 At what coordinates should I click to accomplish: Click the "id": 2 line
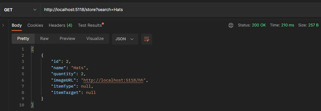[x=61, y=62]
